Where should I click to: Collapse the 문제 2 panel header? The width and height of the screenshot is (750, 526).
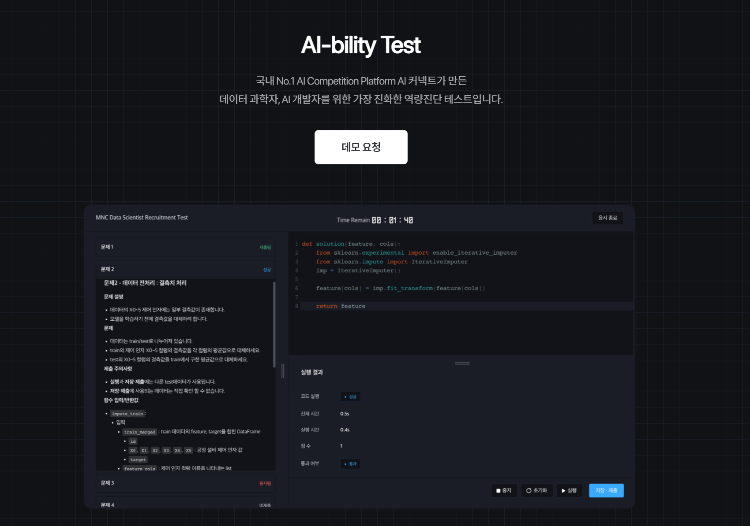186,269
